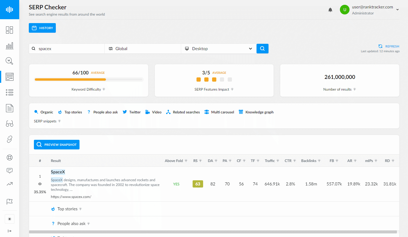Click the RS score badge 63
Screen dimensions: 408x237
[198, 184]
